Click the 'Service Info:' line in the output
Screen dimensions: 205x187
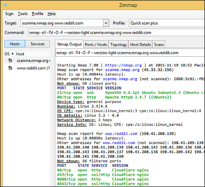[x=120, y=124]
